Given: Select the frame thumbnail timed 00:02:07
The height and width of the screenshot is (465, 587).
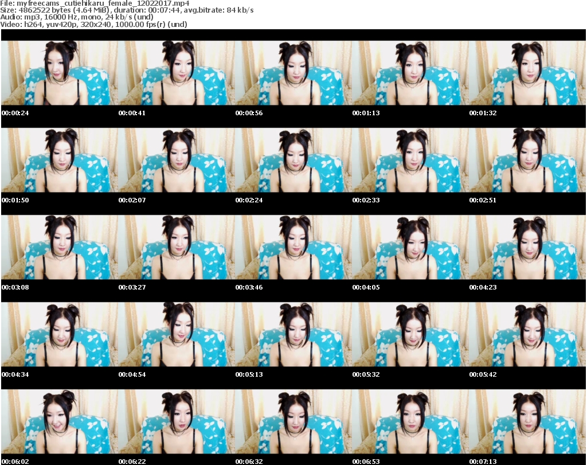Looking at the screenshot, I should tap(177, 160).
